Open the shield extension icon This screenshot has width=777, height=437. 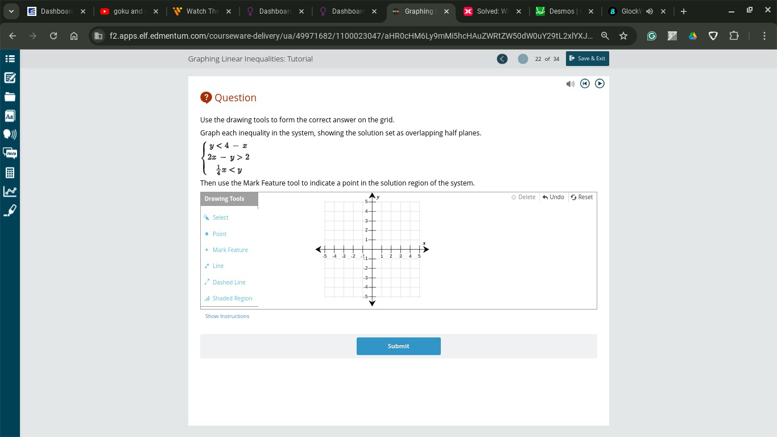[x=713, y=36]
